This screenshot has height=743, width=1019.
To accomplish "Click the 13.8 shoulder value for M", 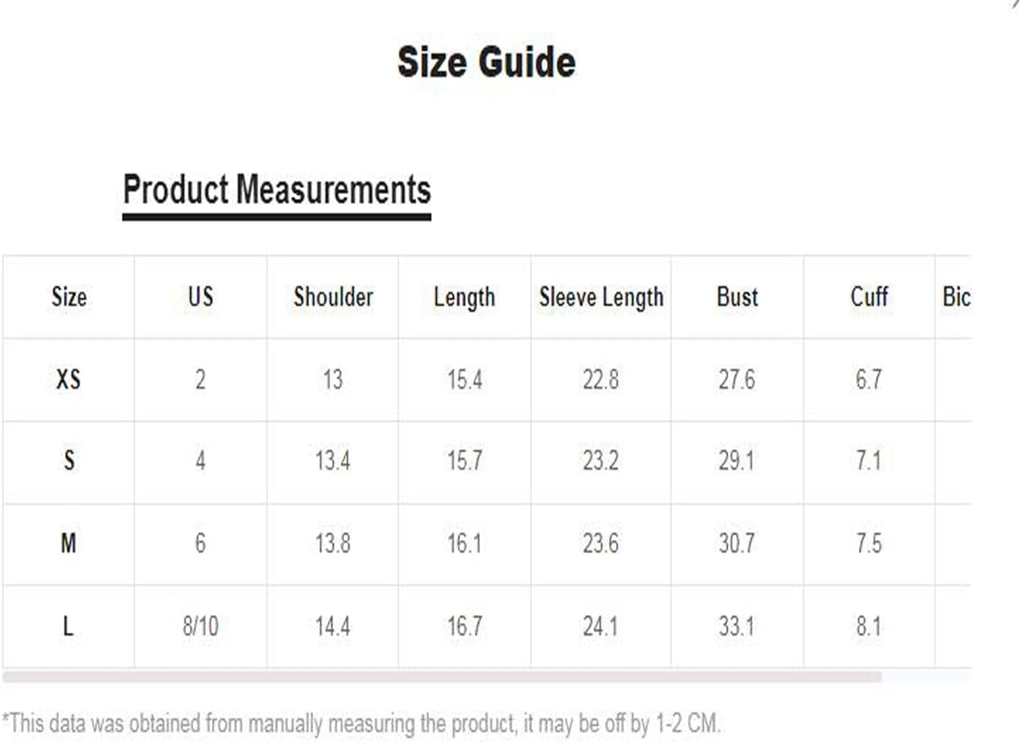I will click(333, 544).
